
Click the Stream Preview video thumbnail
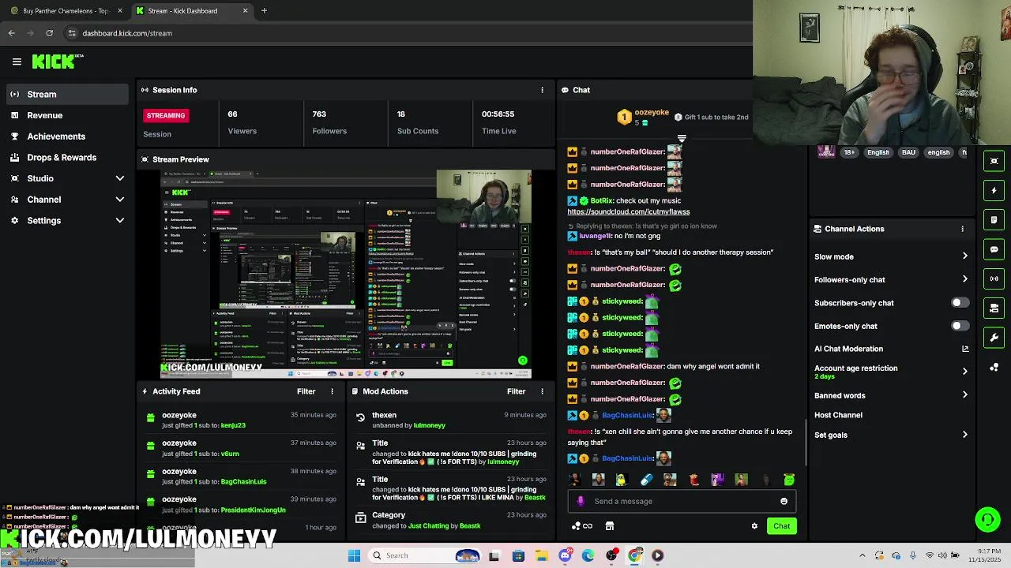click(x=346, y=275)
